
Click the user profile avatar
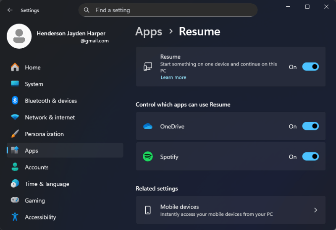[x=19, y=36]
